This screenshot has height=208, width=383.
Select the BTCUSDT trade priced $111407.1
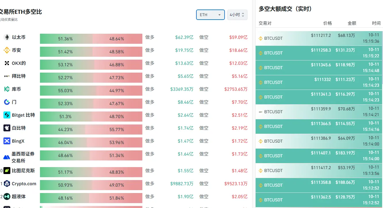coord(319,156)
